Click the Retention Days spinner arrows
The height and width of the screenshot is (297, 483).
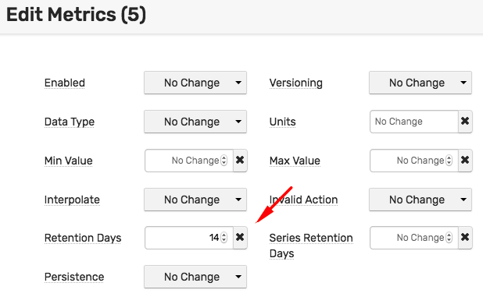tap(224, 238)
